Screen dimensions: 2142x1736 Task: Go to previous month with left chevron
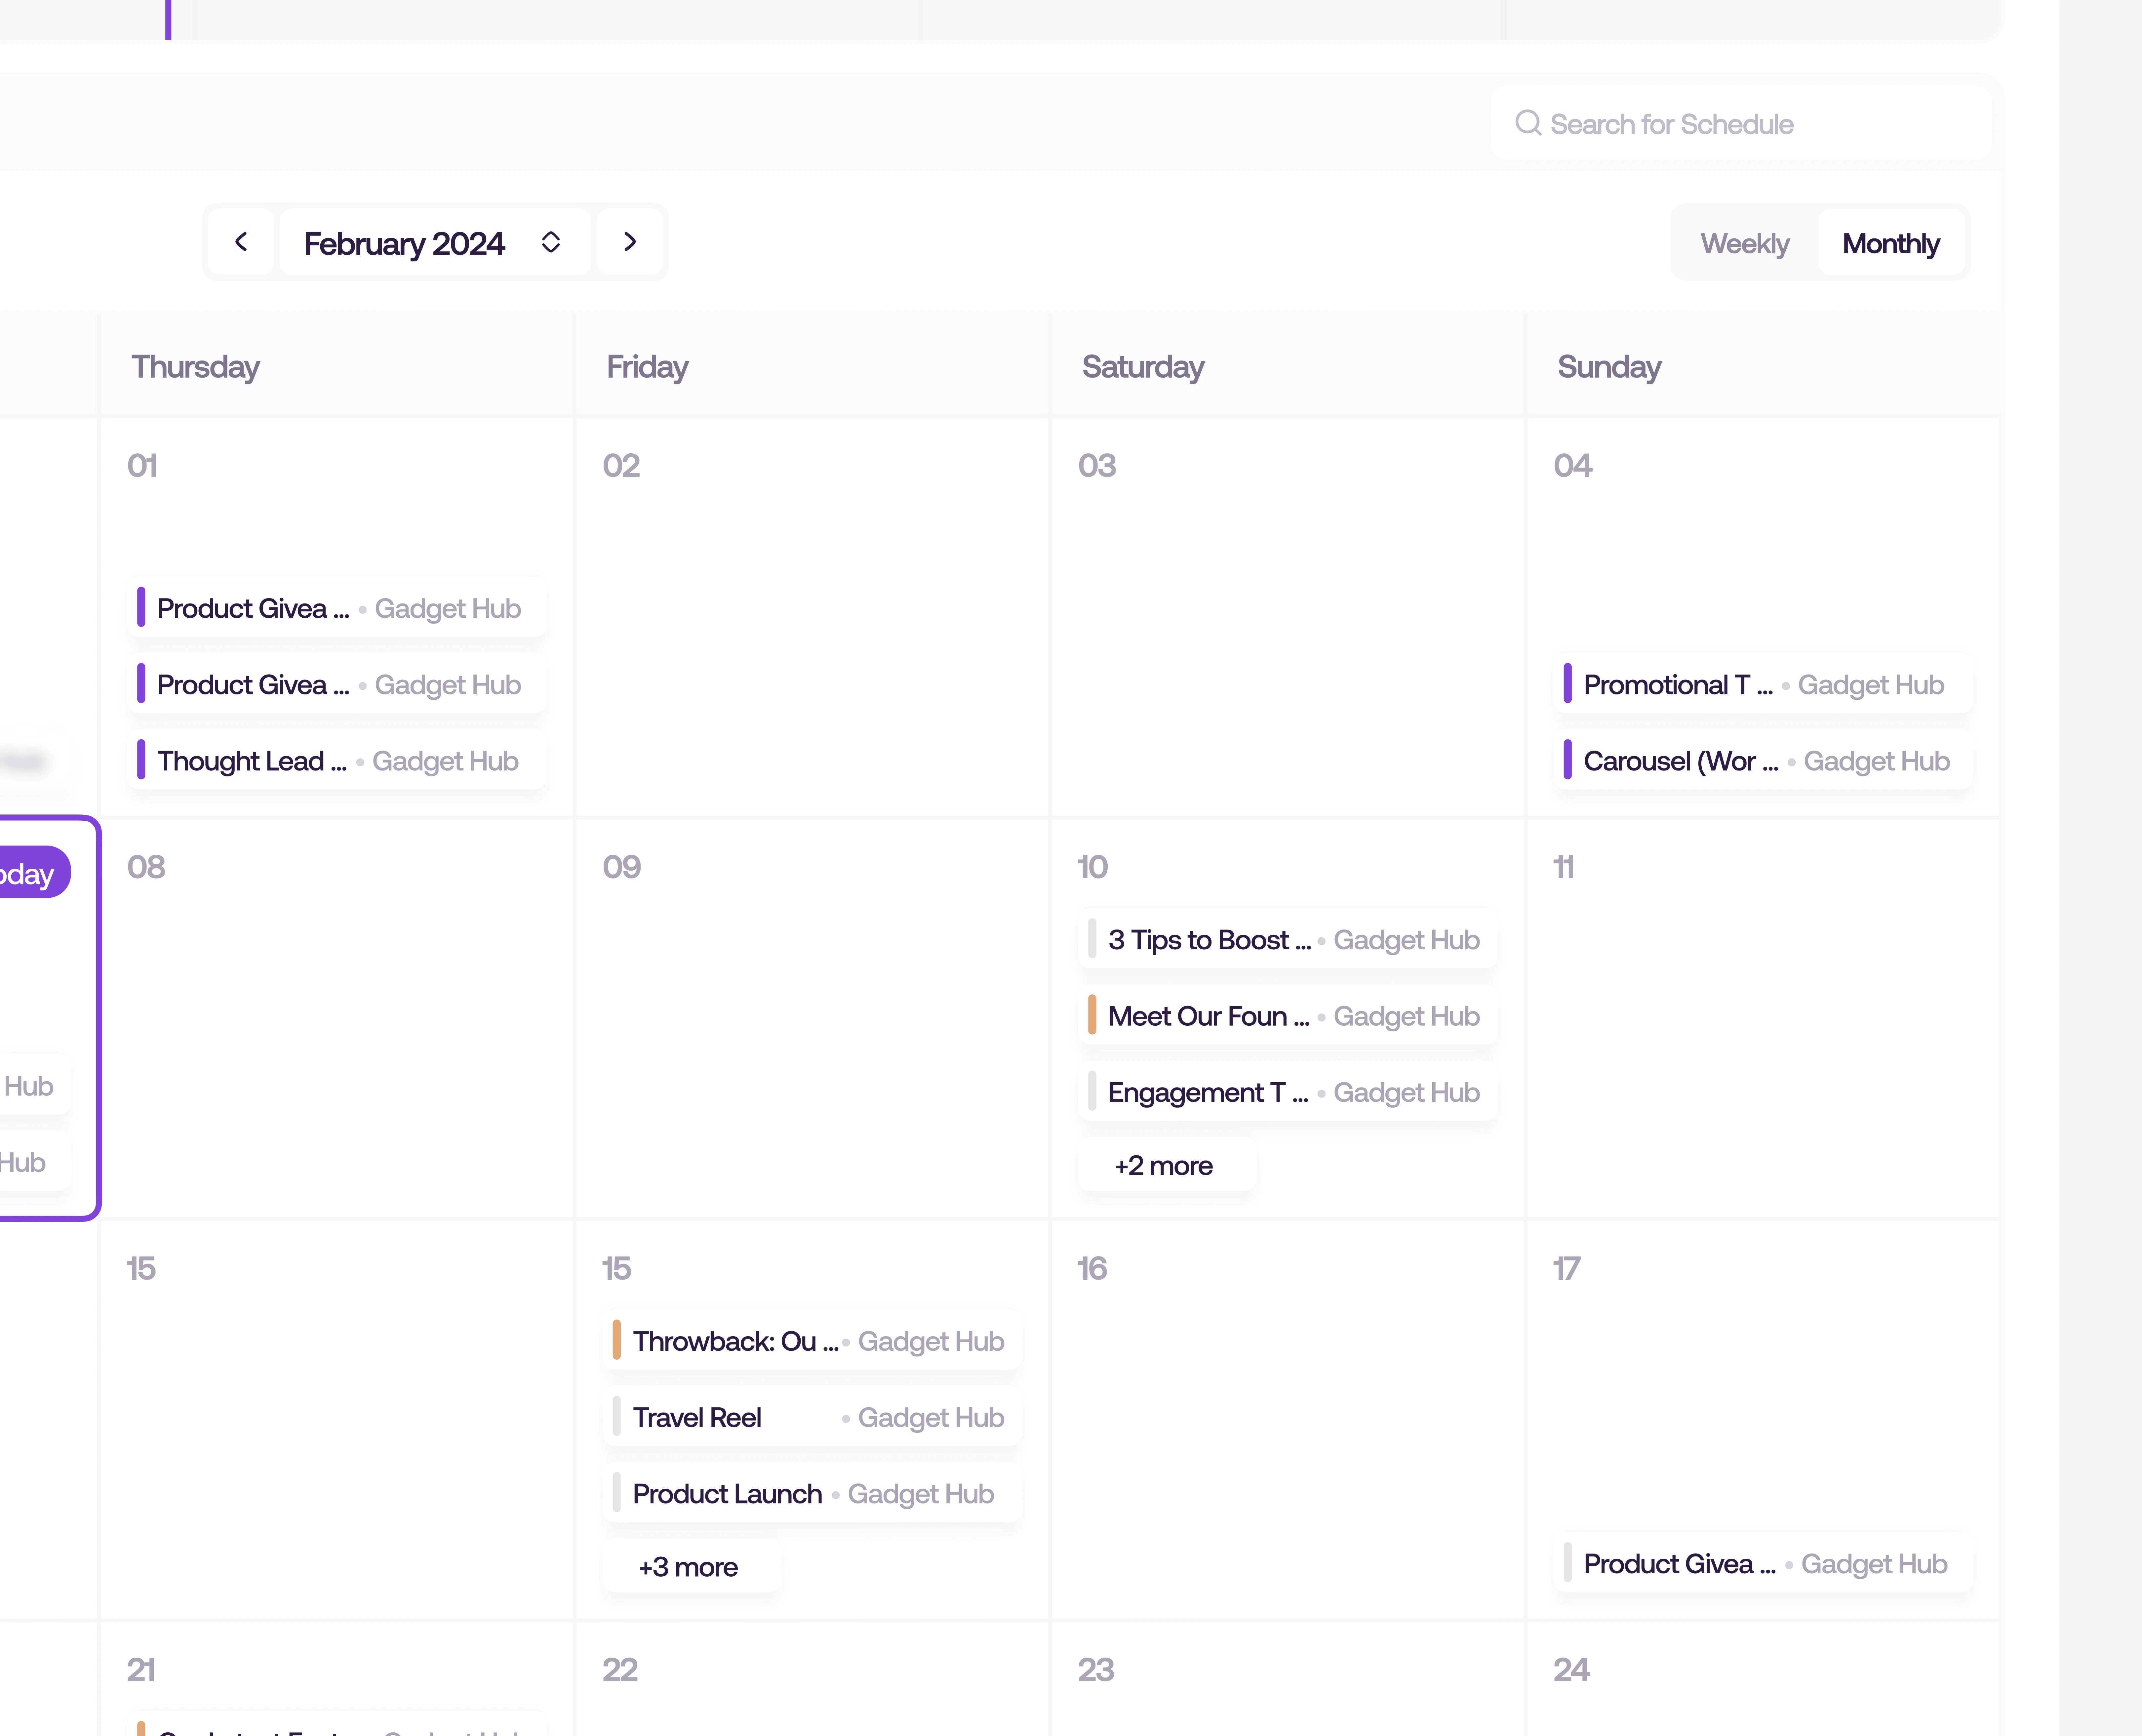click(x=241, y=242)
